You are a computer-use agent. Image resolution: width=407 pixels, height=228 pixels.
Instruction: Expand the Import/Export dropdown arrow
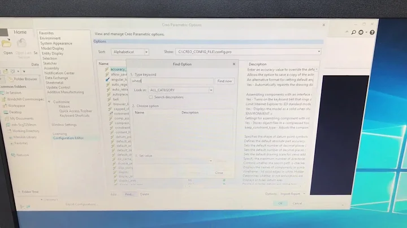(304, 194)
